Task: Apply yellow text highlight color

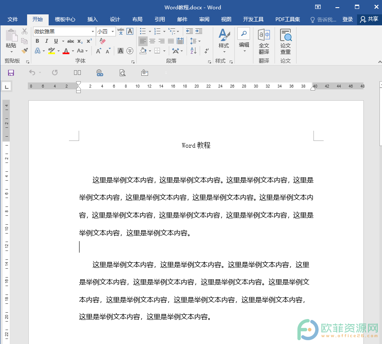Action: (52, 51)
